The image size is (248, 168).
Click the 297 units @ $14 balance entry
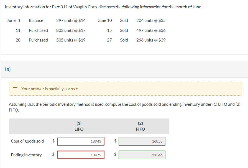[x=69, y=20]
